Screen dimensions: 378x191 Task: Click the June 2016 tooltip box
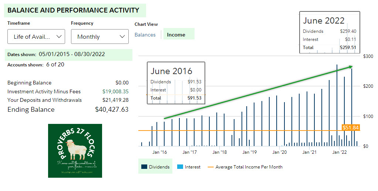click(176, 83)
